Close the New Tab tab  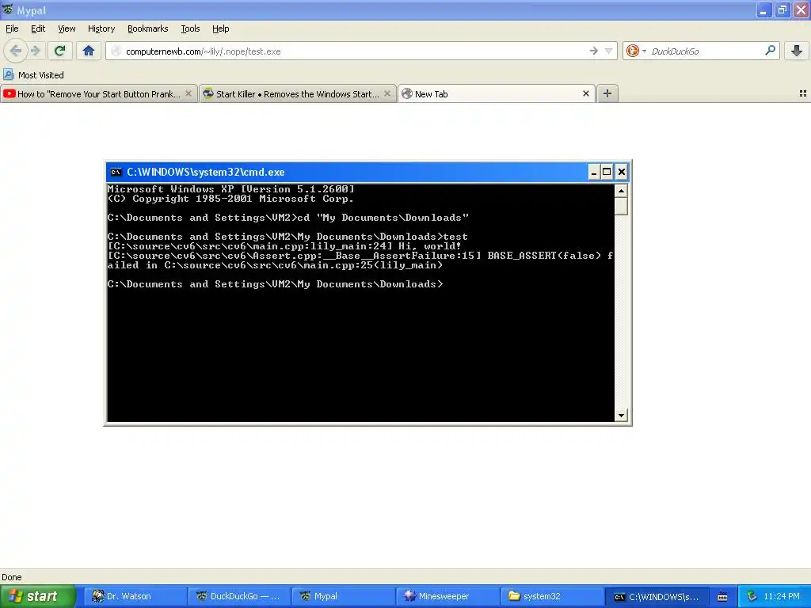pyautogui.click(x=585, y=93)
